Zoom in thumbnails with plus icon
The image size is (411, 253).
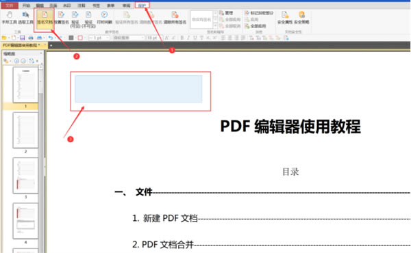[16, 61]
